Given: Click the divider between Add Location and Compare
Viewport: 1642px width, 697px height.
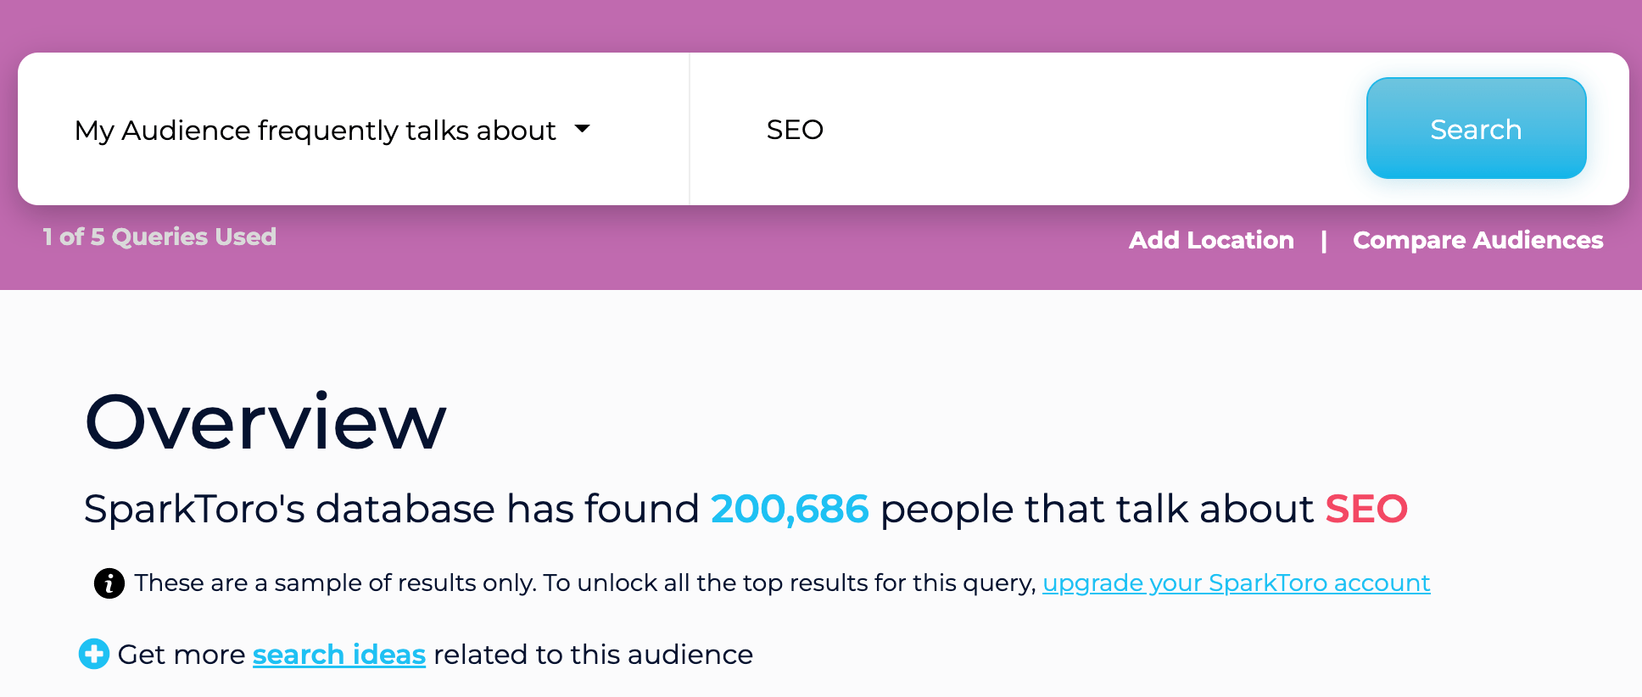Looking at the screenshot, I should click(1323, 241).
